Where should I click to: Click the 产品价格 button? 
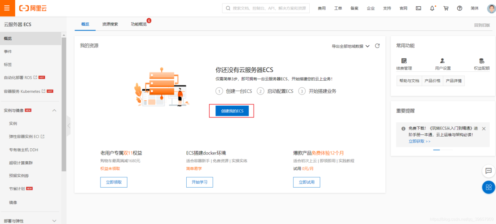432,81
